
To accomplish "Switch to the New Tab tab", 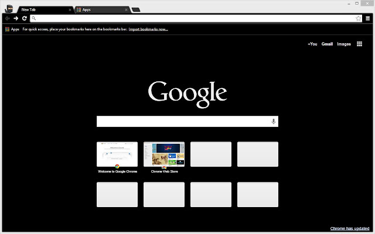I will pos(45,10).
